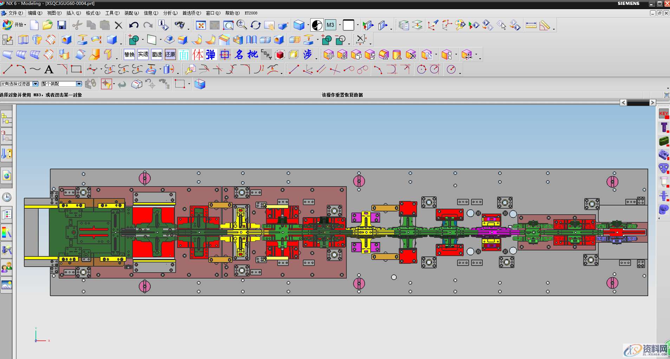Screen dimensions: 670x359
Task: Click the Save floppy disk icon
Action: [62, 25]
